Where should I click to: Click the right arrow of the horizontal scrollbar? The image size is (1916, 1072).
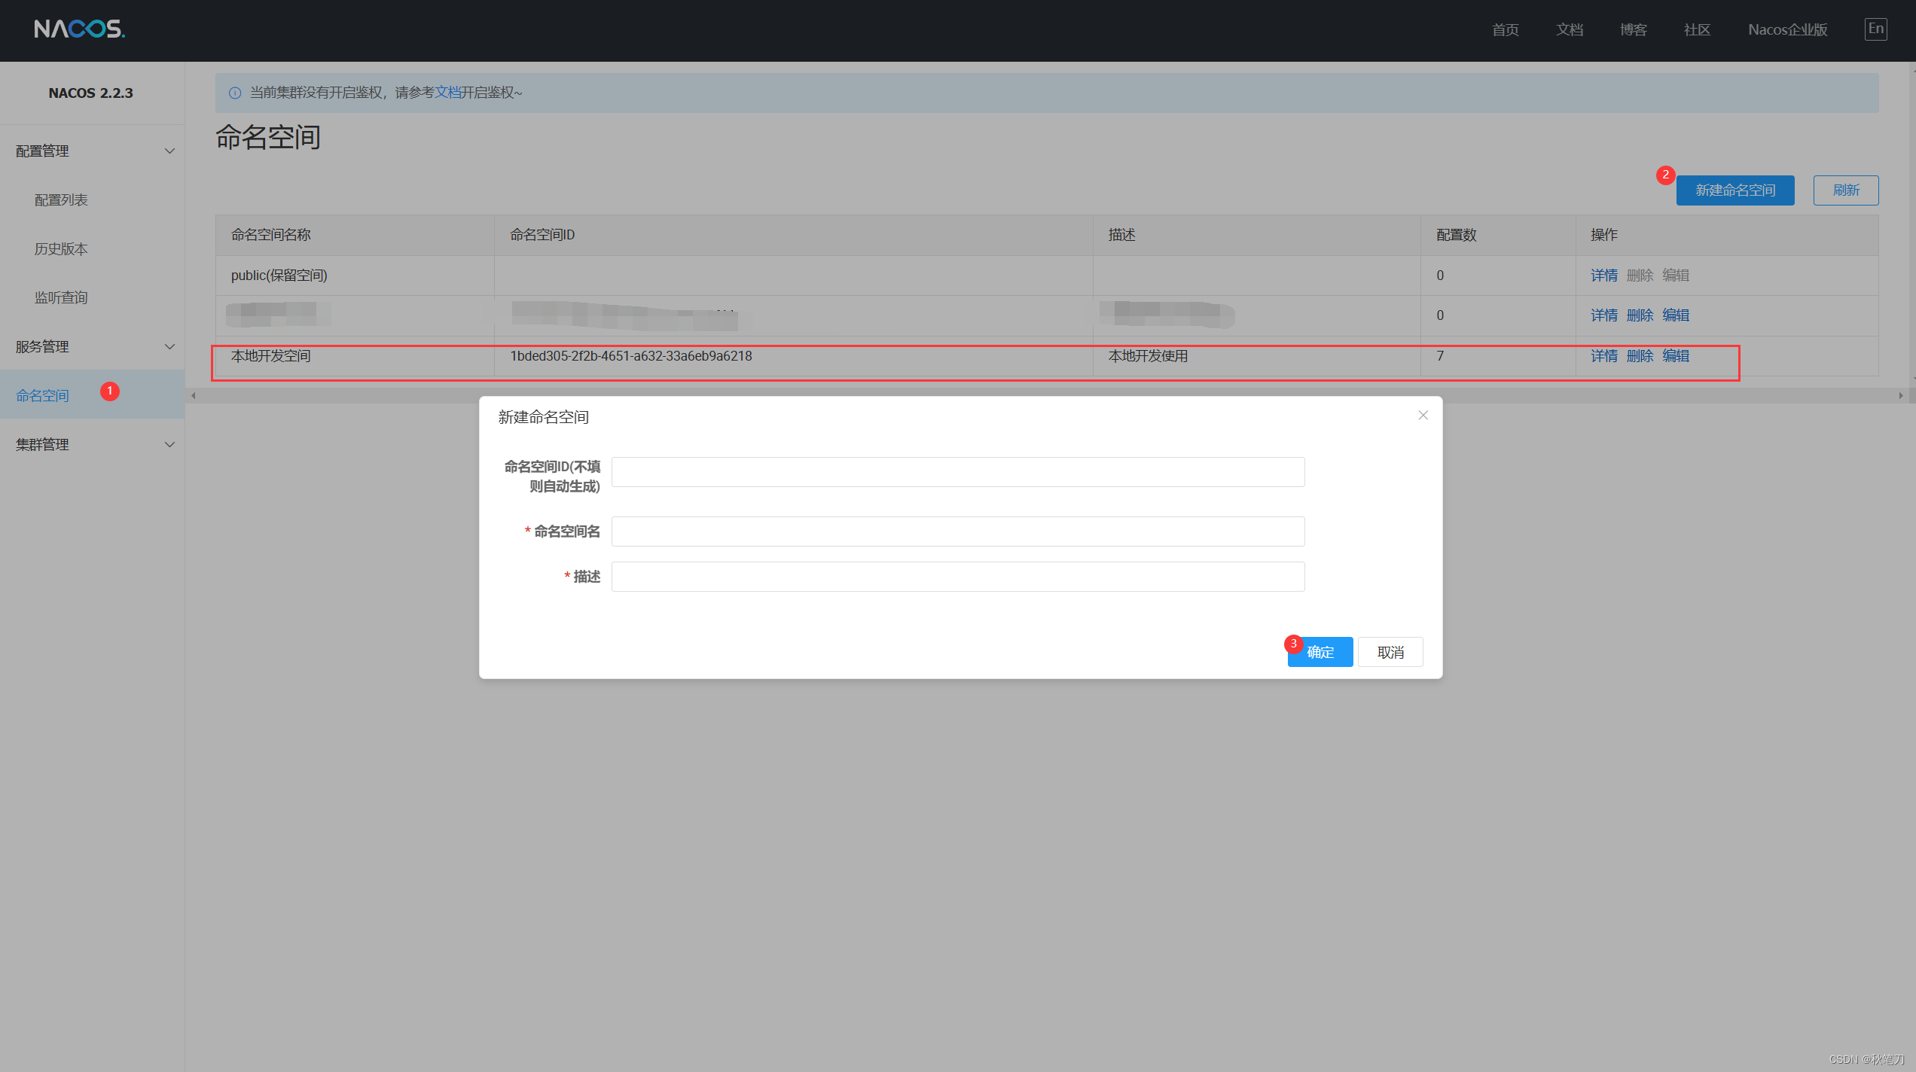coord(1900,395)
